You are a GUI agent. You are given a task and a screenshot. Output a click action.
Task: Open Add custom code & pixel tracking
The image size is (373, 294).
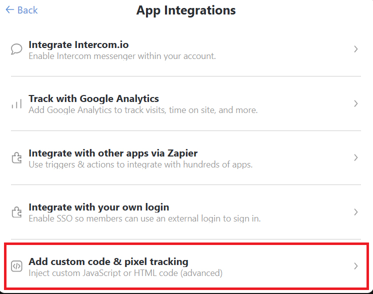click(x=108, y=261)
